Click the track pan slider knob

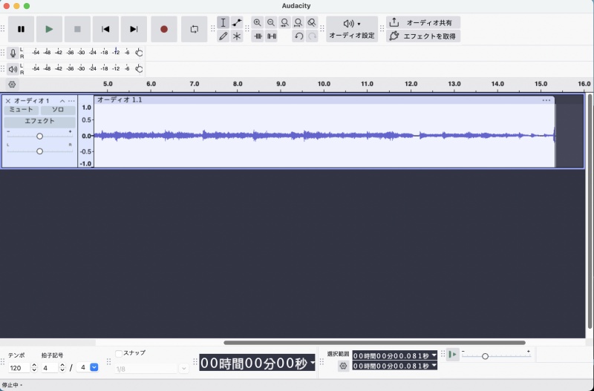coord(39,151)
